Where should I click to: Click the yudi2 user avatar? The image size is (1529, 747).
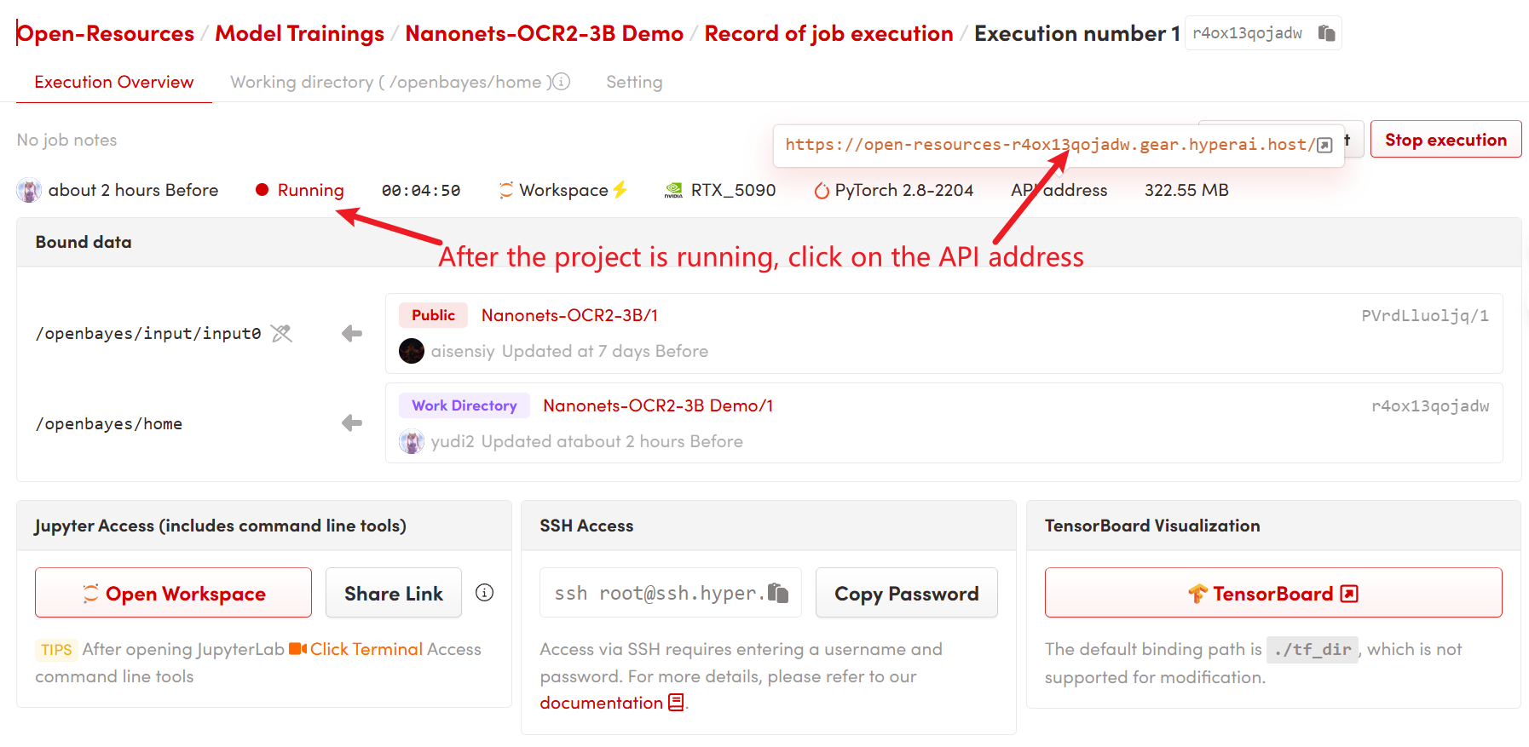coord(412,441)
